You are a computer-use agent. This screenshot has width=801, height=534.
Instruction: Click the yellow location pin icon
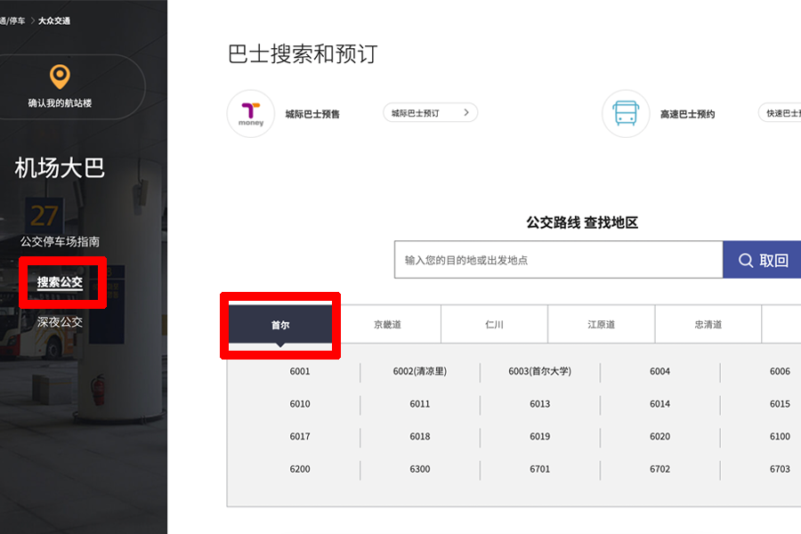[x=60, y=77]
